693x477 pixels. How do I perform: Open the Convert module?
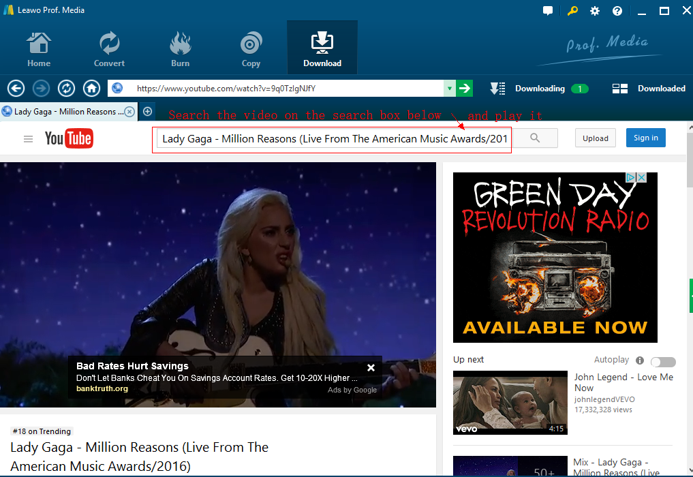coord(109,49)
